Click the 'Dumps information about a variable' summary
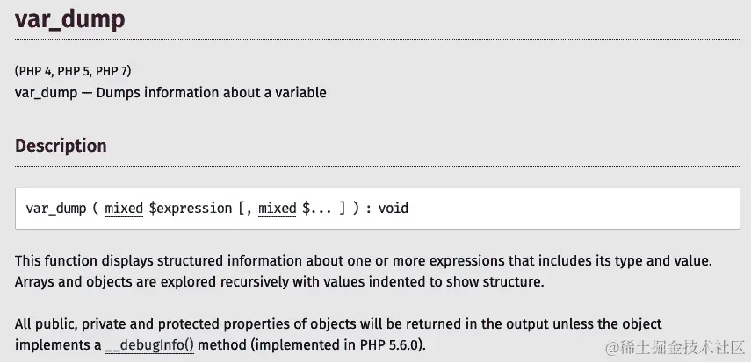The height and width of the screenshot is (362, 751). [211, 92]
